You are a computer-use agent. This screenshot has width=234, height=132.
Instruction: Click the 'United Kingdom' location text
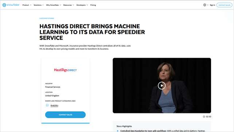click(x=52, y=96)
